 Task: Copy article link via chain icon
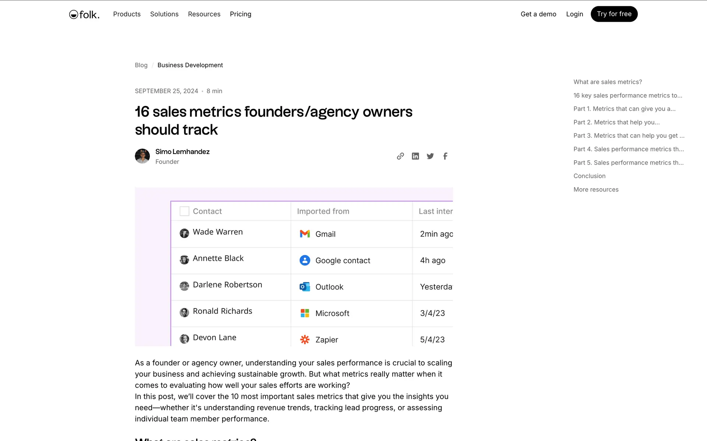(400, 156)
